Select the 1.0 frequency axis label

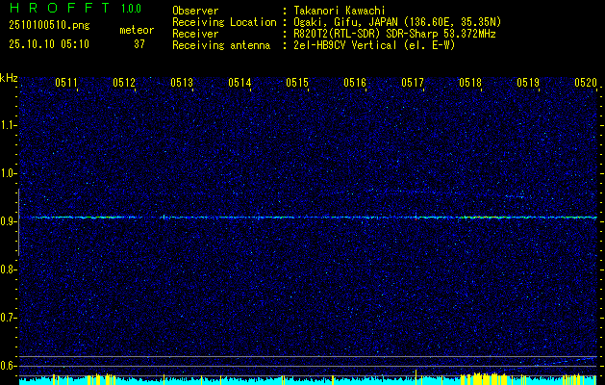click(9, 174)
